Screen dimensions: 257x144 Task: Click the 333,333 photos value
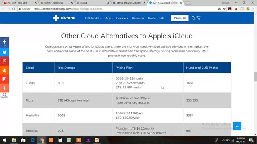coord(192,100)
